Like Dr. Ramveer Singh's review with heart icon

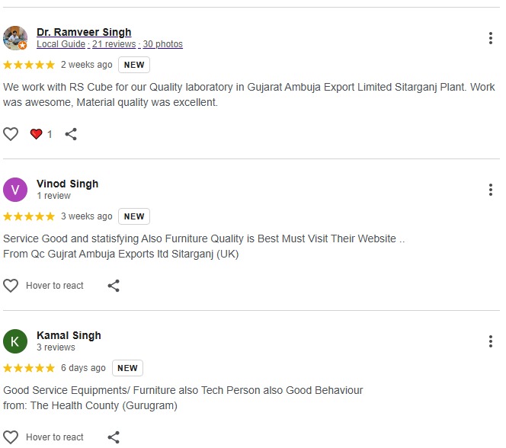click(11, 134)
